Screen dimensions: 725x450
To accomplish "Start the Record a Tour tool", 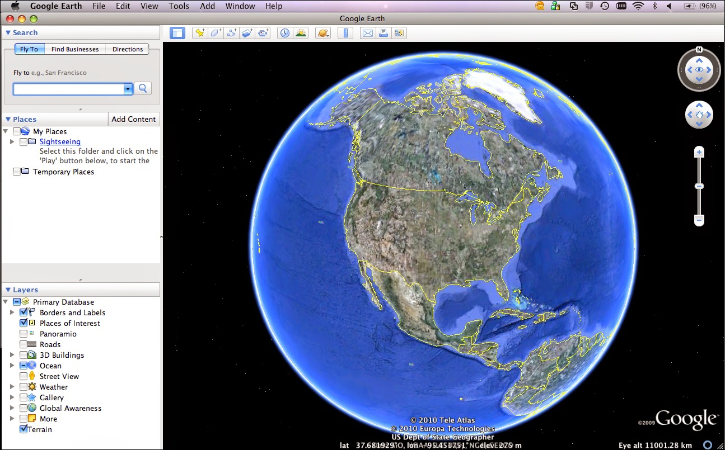I will 263,33.
